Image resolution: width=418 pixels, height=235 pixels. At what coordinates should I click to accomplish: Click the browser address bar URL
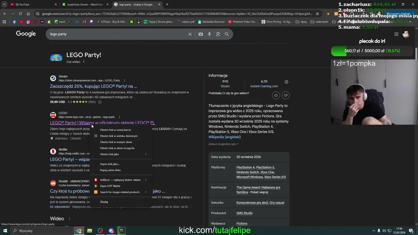tap(176, 14)
